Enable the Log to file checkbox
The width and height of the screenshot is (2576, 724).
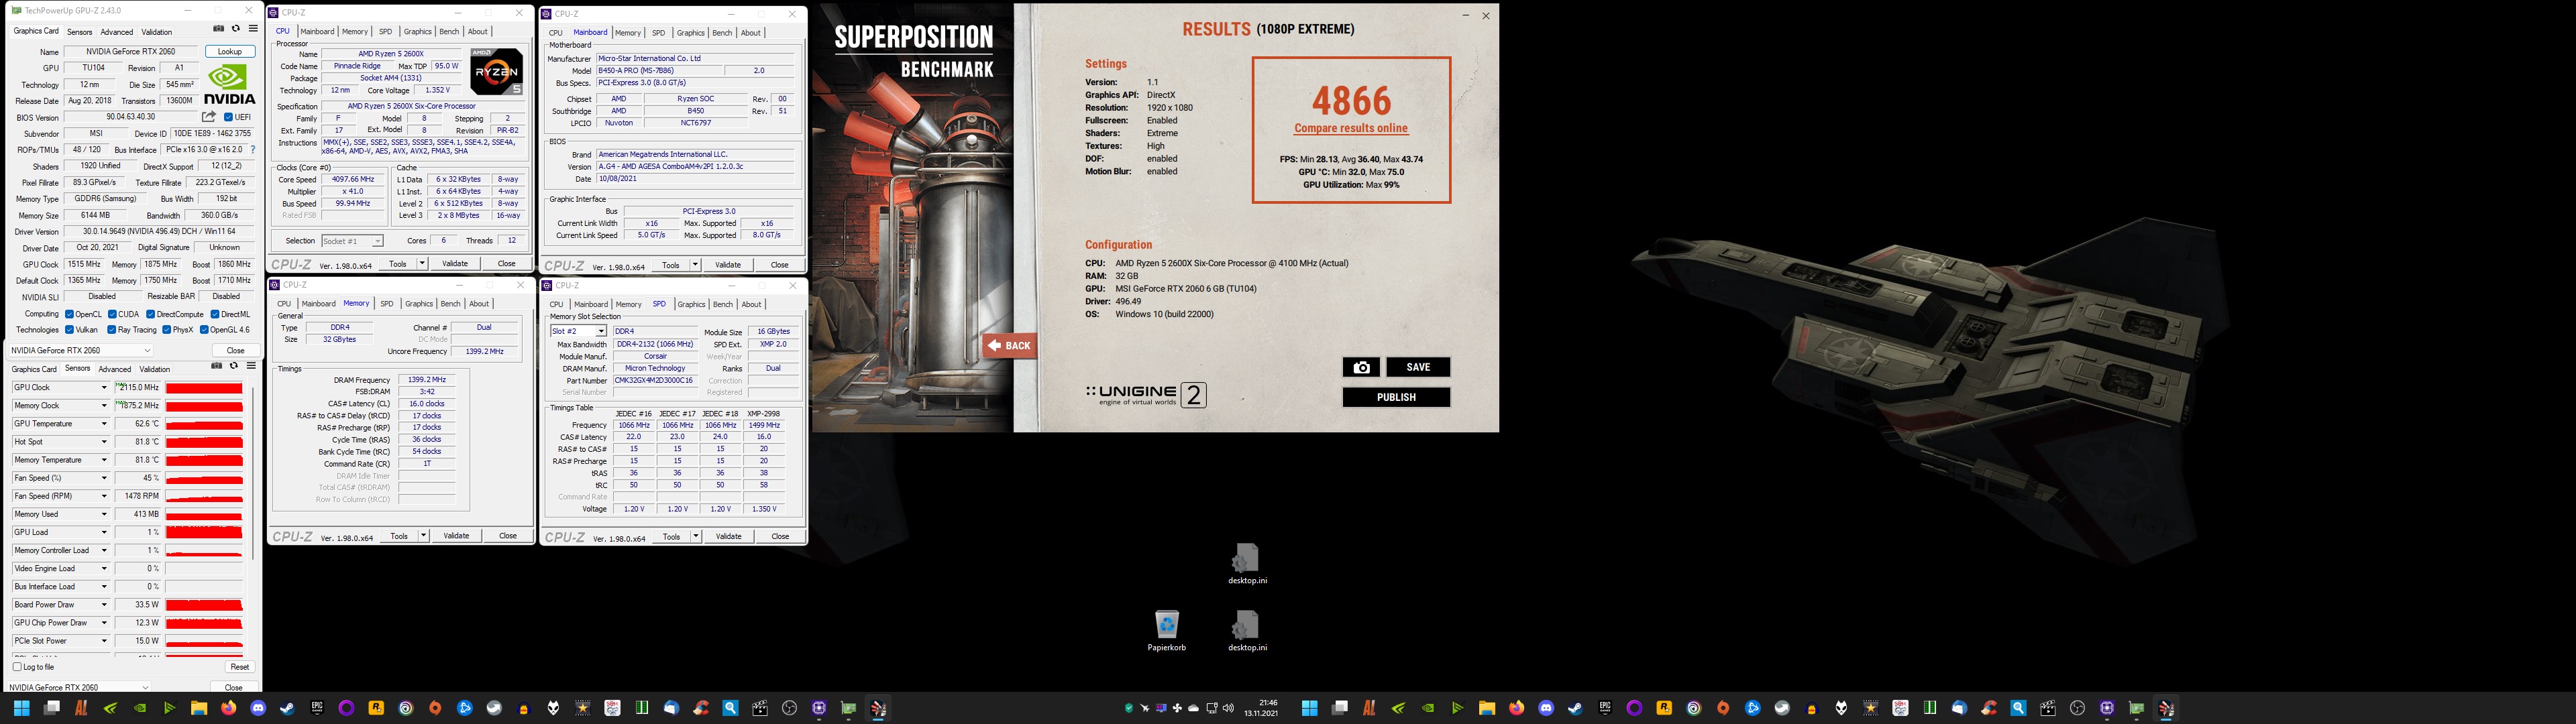click(x=17, y=667)
